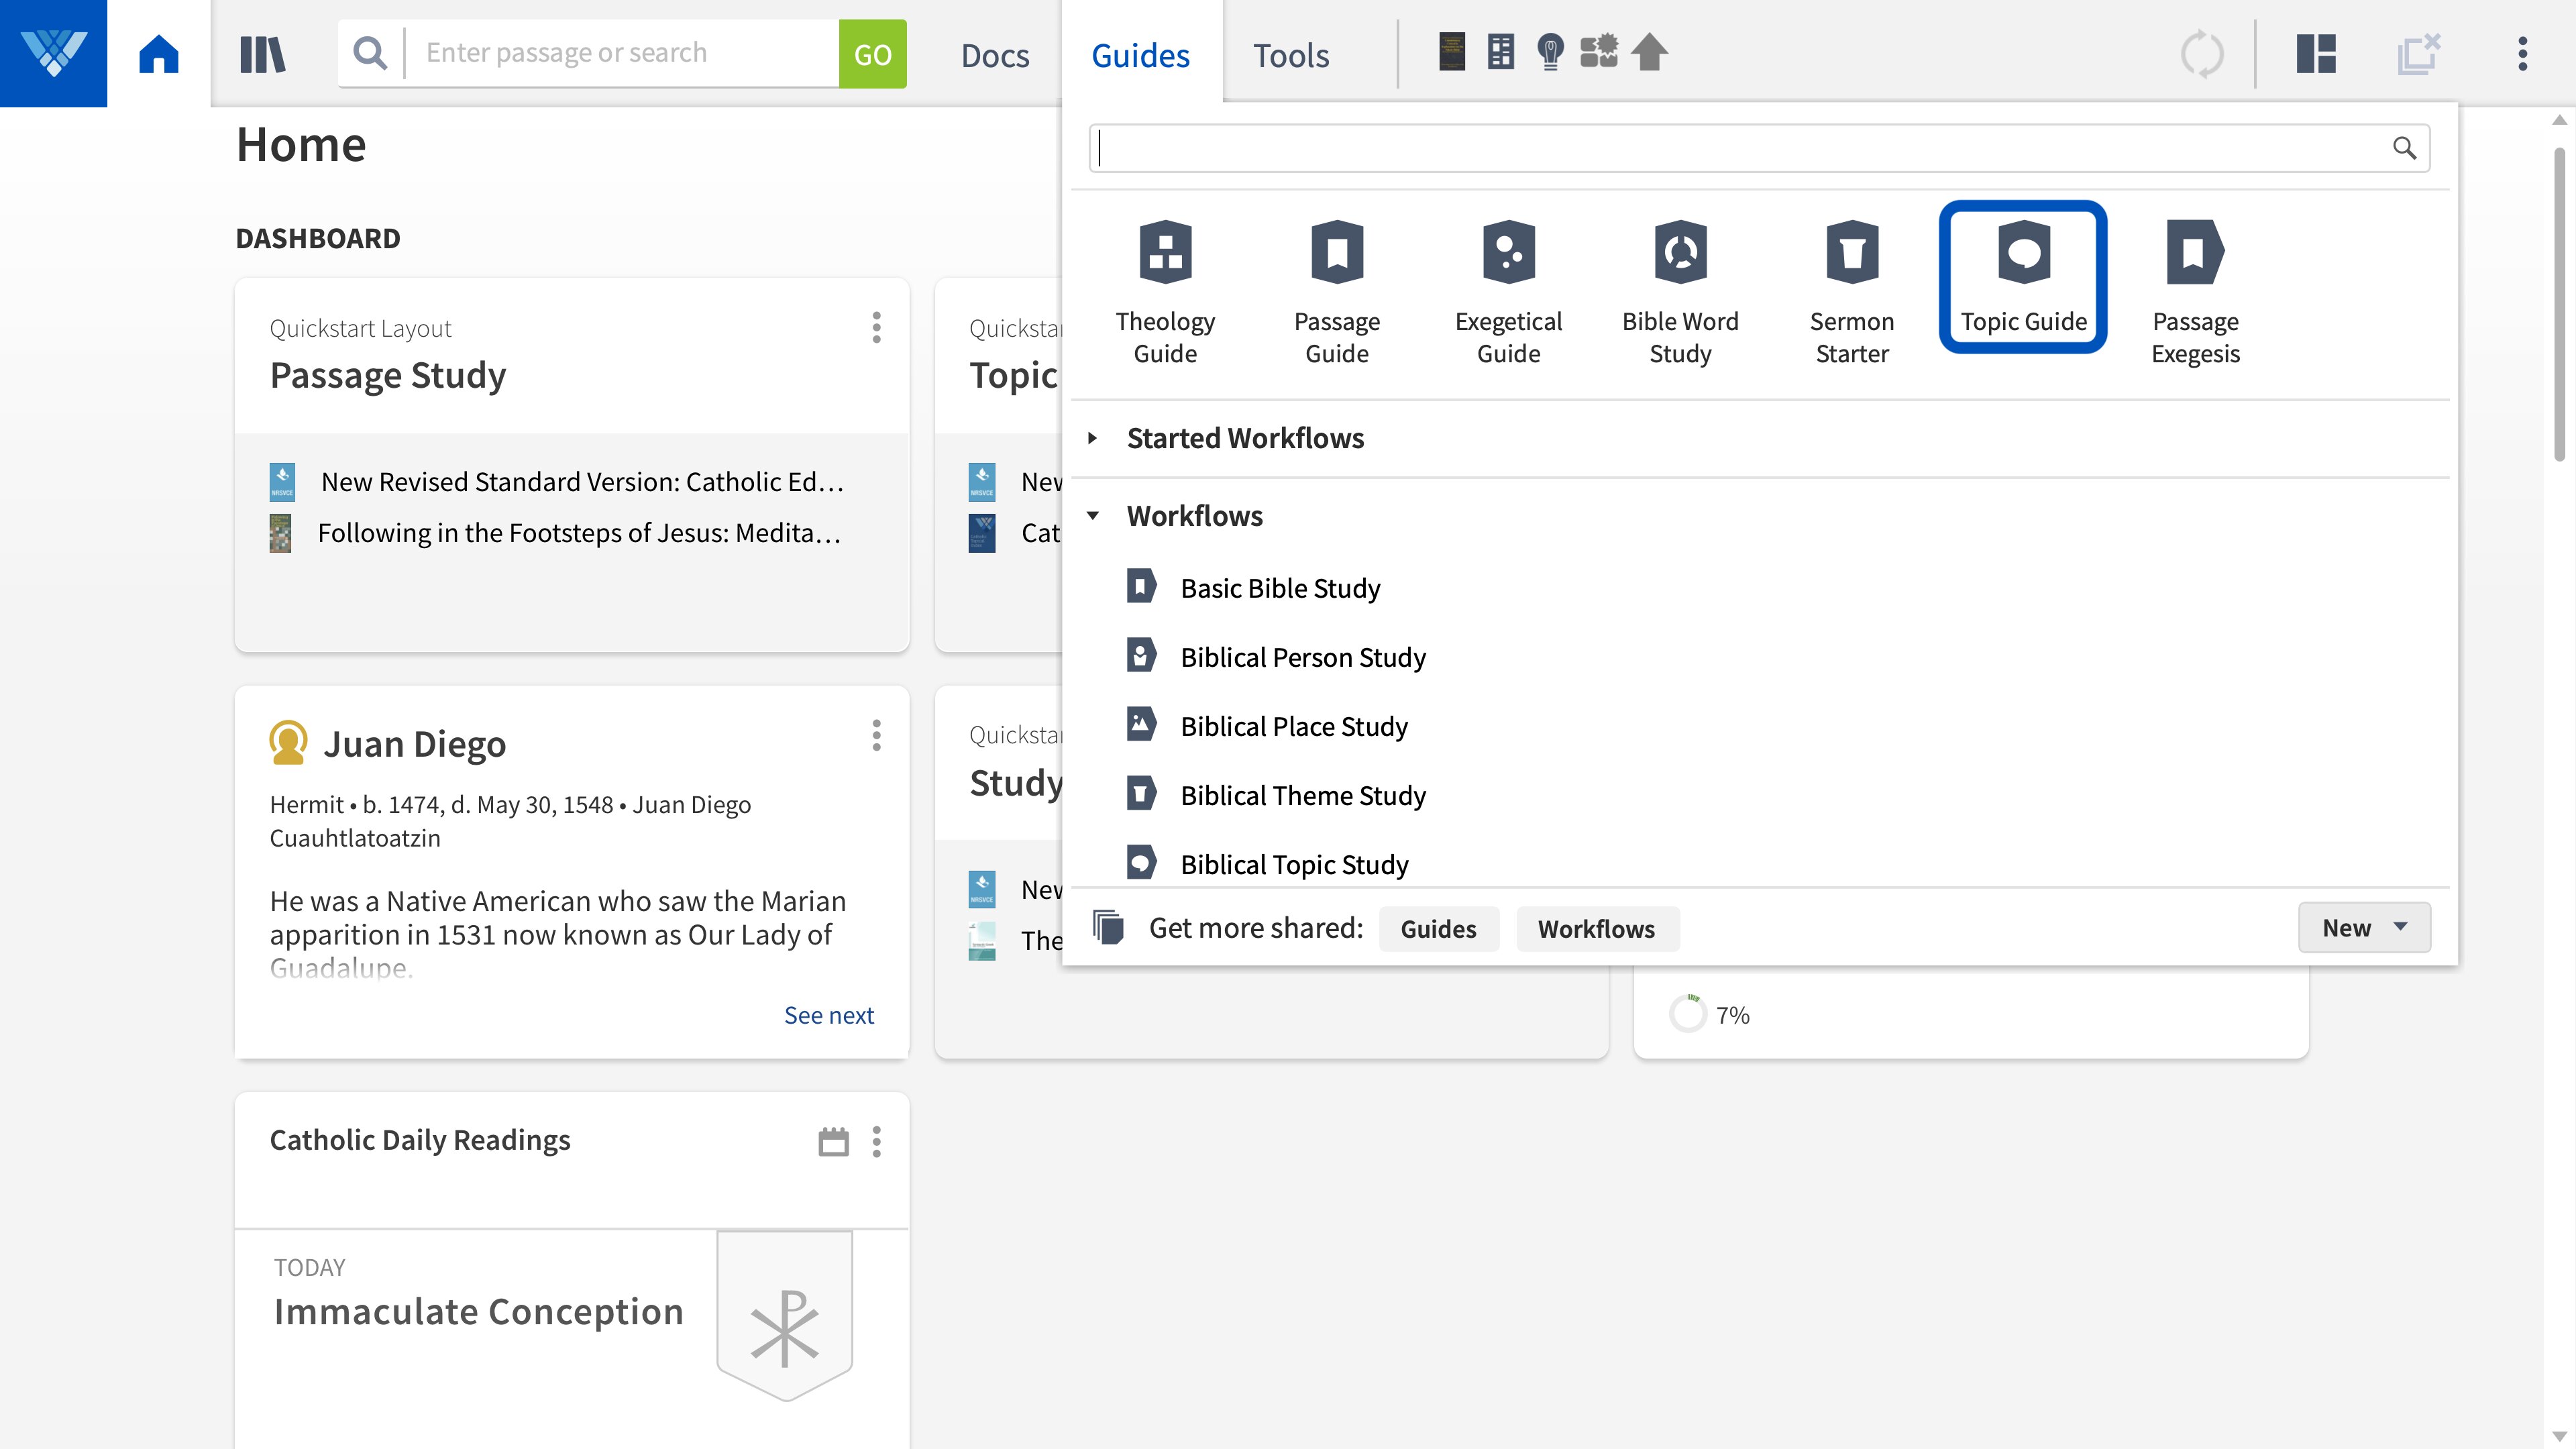Viewport: 2576px width, 1449px height.
Task: Click the Catholic Daily Readings heading
Action: (x=420, y=1140)
